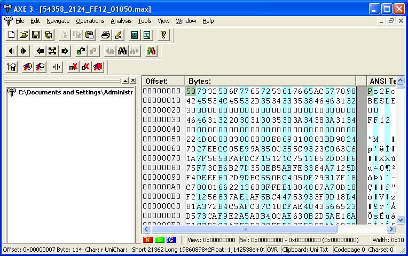This screenshot has height=256, width=408.
Task: Click the right-pointing J jump arrow
Action: tap(65, 51)
